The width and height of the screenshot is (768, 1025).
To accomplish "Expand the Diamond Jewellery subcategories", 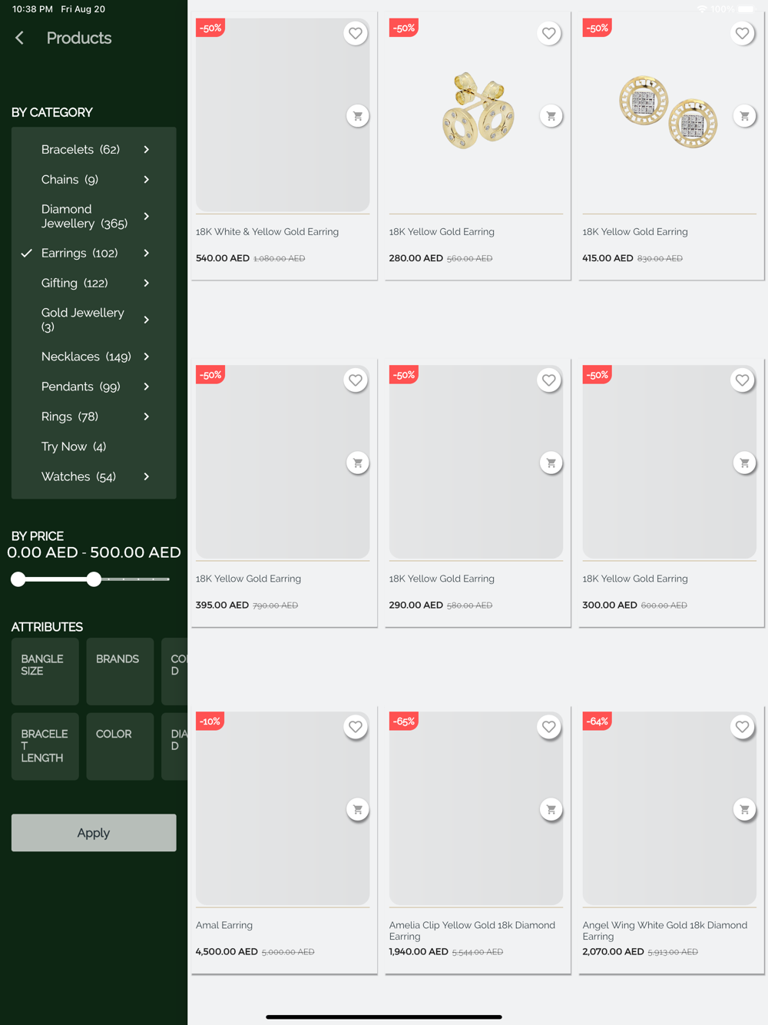I will pyautogui.click(x=147, y=216).
